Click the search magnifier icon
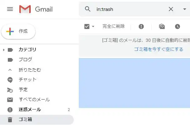 click(x=88, y=9)
